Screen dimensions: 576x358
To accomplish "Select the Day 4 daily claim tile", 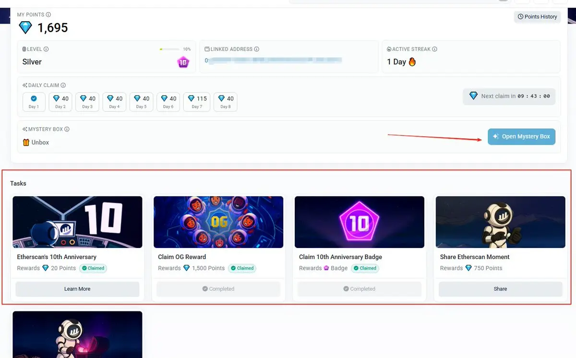I will pyautogui.click(x=114, y=102).
